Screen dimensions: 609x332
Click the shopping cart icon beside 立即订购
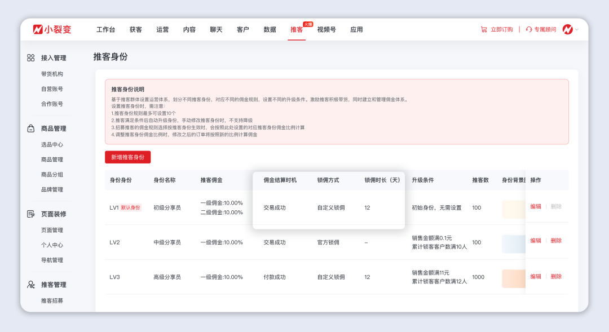484,29
